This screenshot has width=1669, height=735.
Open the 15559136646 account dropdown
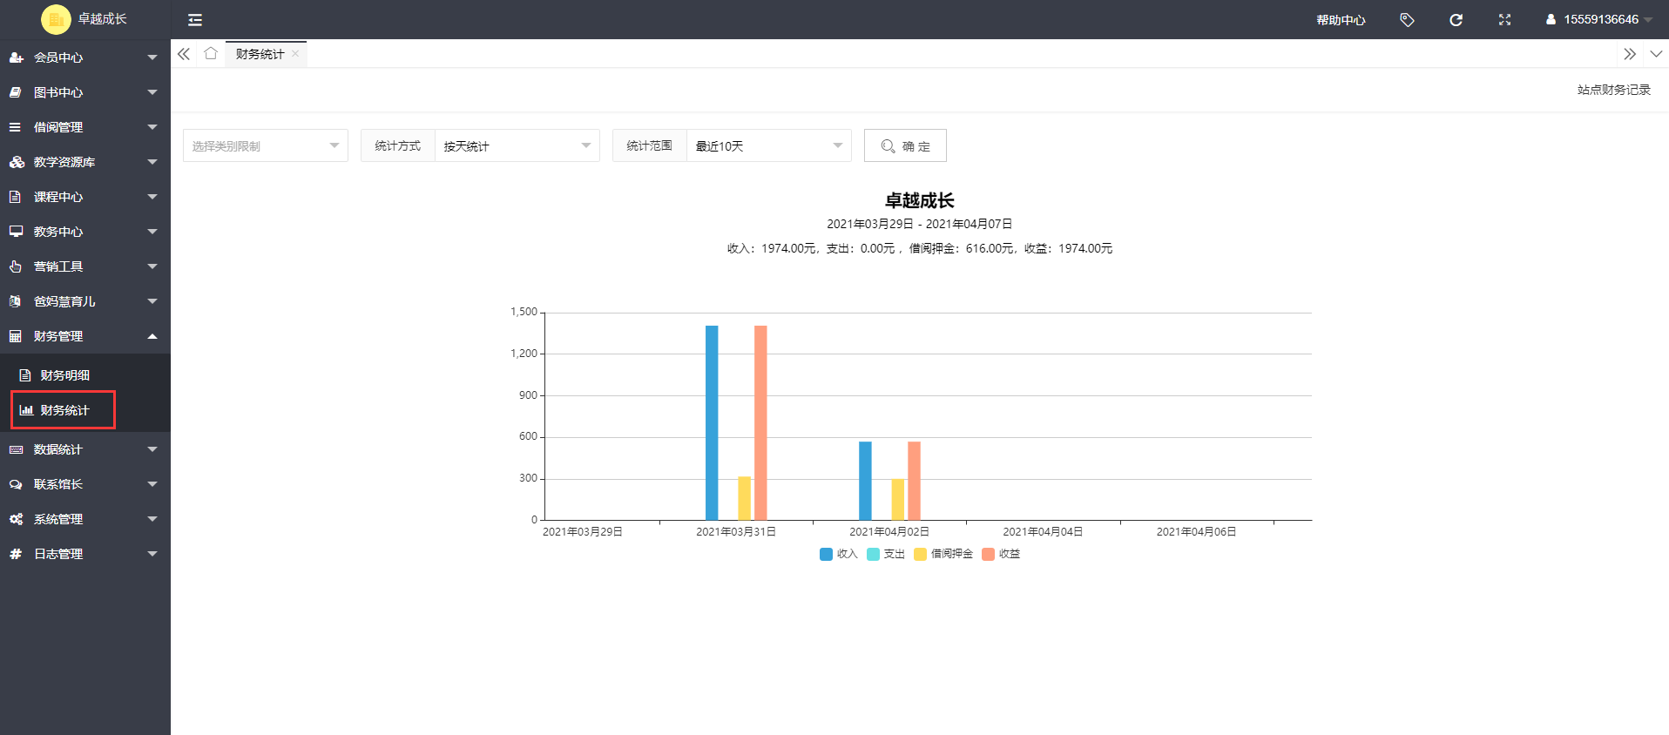(x=1600, y=19)
